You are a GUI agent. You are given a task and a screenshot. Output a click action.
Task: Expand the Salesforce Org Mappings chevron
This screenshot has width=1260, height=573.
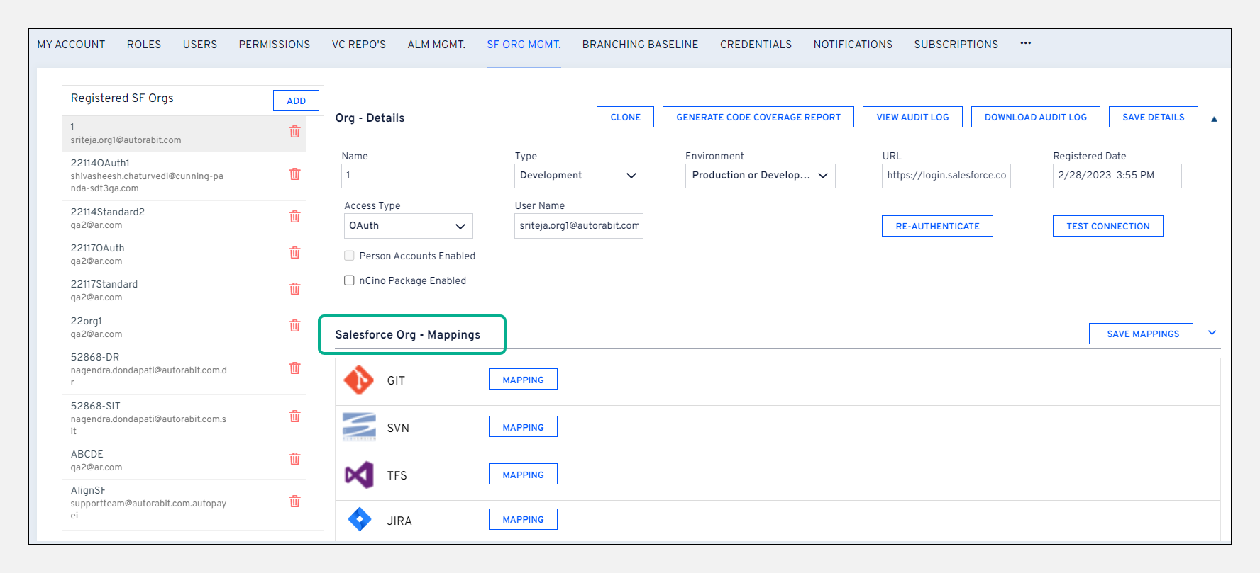coord(1212,333)
